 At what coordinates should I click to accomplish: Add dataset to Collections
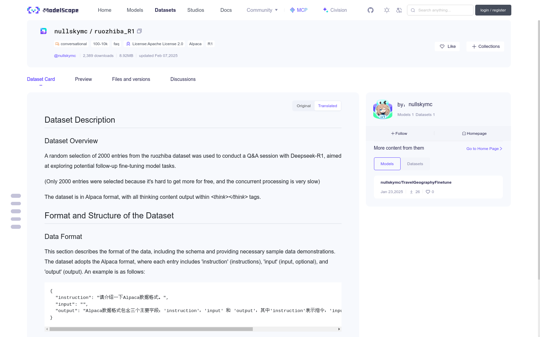pos(485,47)
